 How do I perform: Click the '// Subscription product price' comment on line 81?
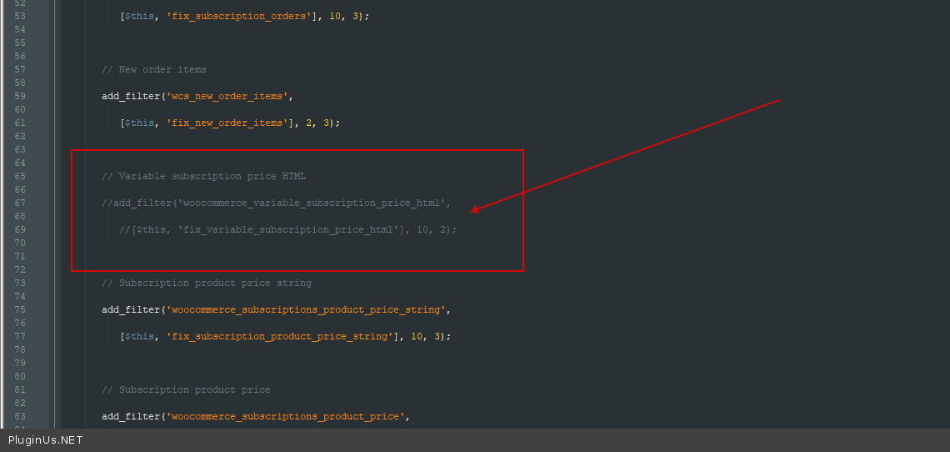point(186,389)
